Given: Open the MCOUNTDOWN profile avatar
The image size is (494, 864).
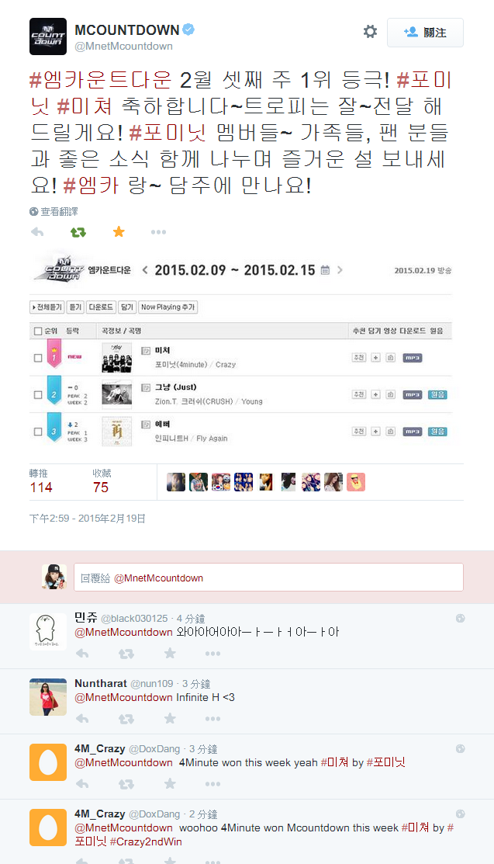Looking at the screenshot, I should point(48,36).
